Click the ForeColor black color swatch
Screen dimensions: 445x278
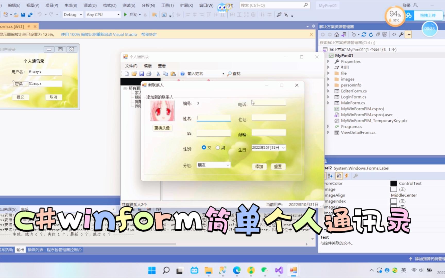(393, 183)
